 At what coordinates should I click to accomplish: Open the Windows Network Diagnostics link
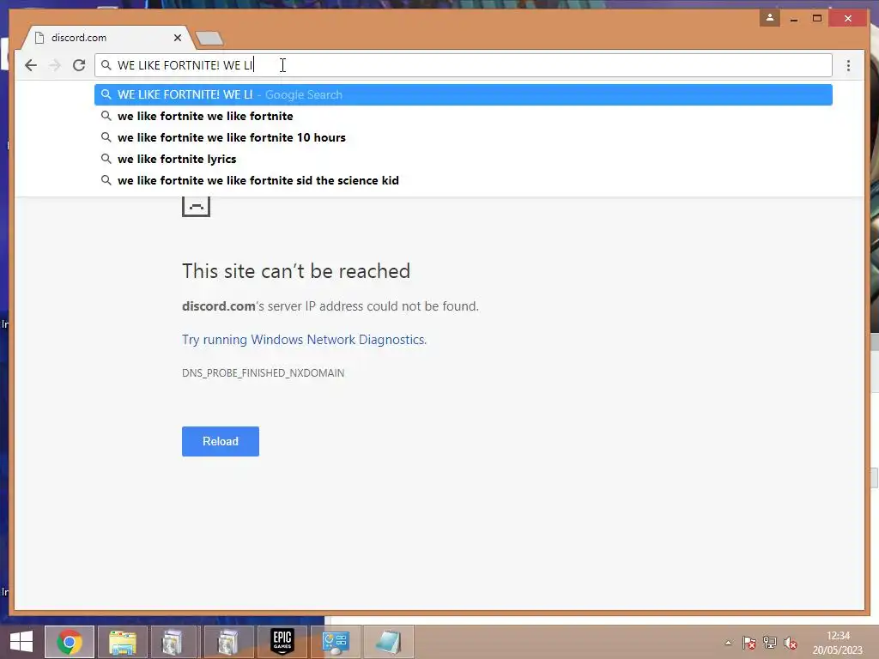tap(305, 340)
